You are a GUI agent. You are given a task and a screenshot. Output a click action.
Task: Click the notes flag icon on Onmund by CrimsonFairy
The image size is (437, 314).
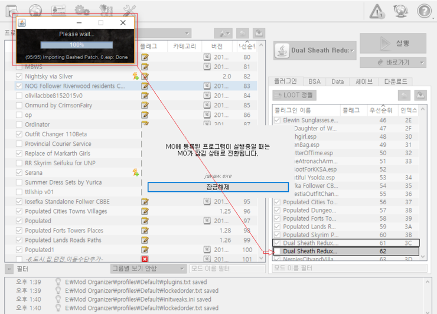click(x=145, y=105)
